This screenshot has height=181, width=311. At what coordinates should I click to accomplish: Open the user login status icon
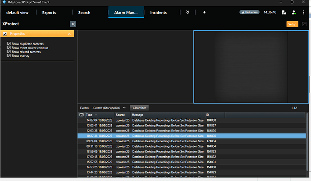(294, 13)
